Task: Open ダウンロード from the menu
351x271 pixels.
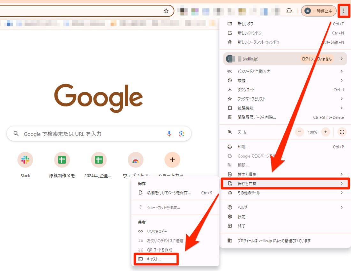Action: click(285, 90)
